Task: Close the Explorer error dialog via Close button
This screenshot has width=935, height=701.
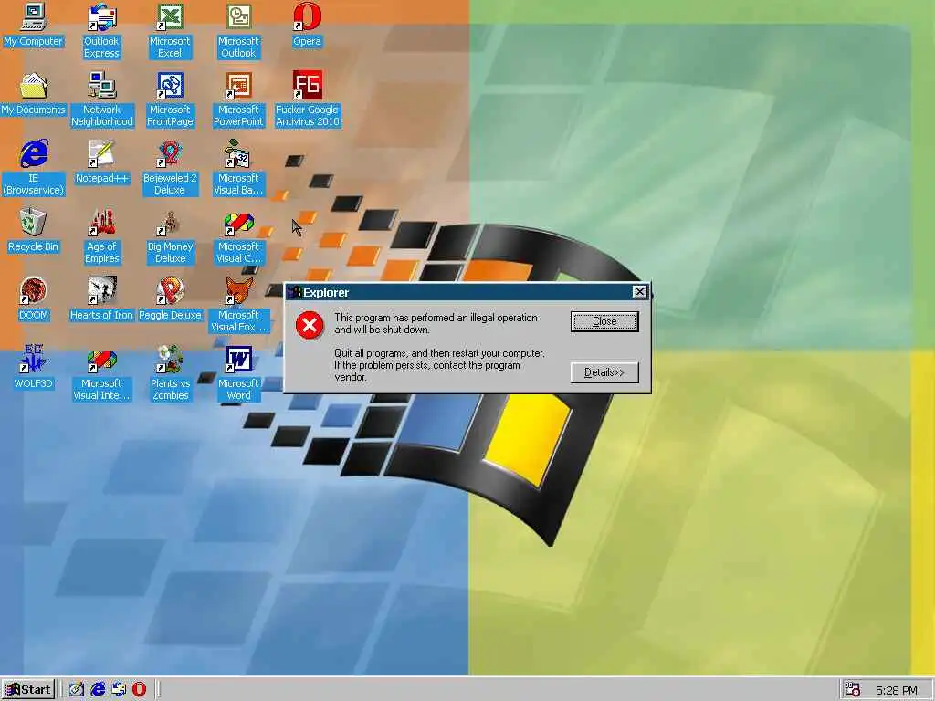Action: [604, 321]
